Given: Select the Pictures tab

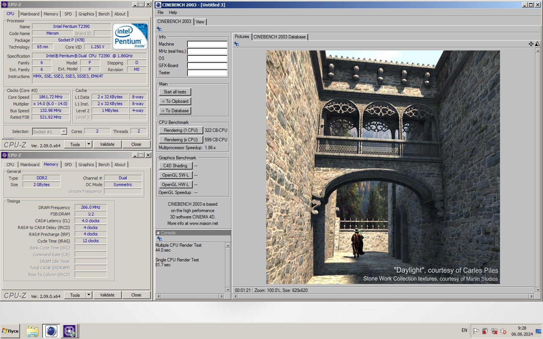Looking at the screenshot, I should click(242, 37).
